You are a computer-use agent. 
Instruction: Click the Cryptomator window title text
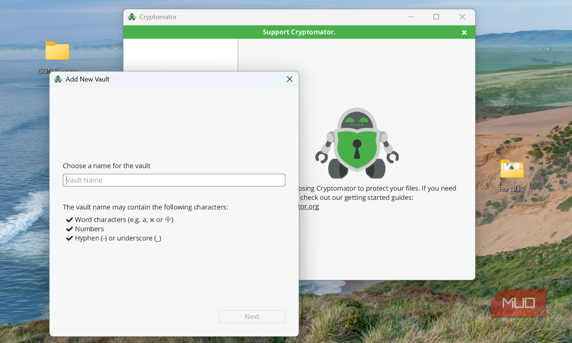click(158, 17)
